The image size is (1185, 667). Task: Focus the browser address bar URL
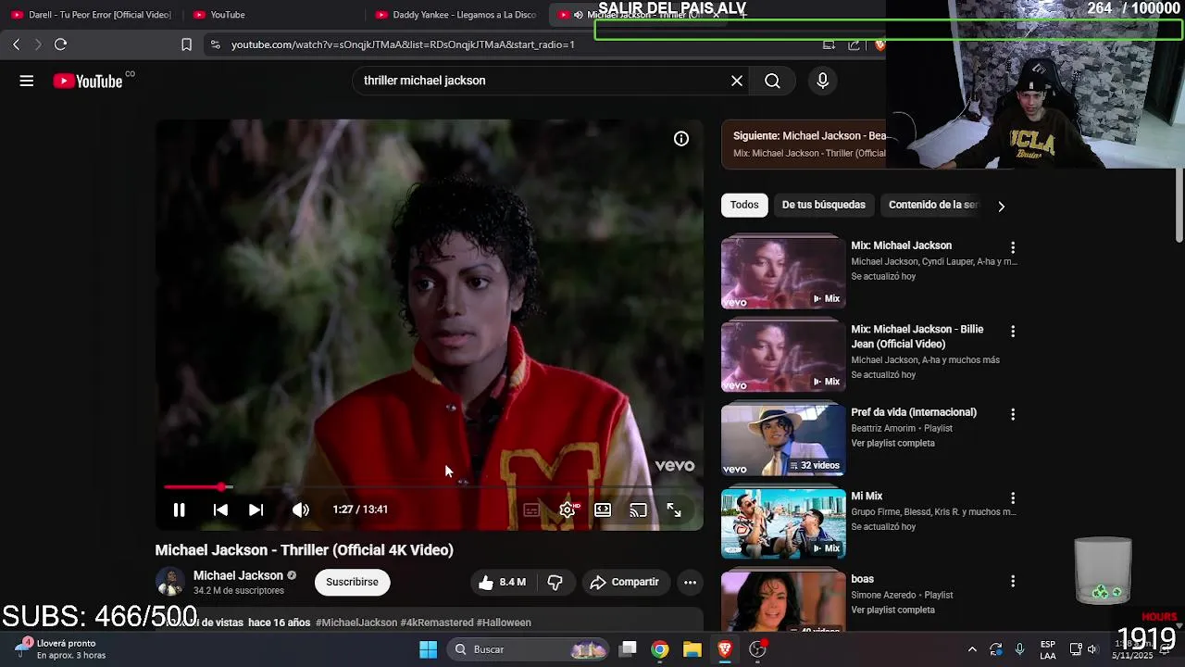[x=403, y=44]
